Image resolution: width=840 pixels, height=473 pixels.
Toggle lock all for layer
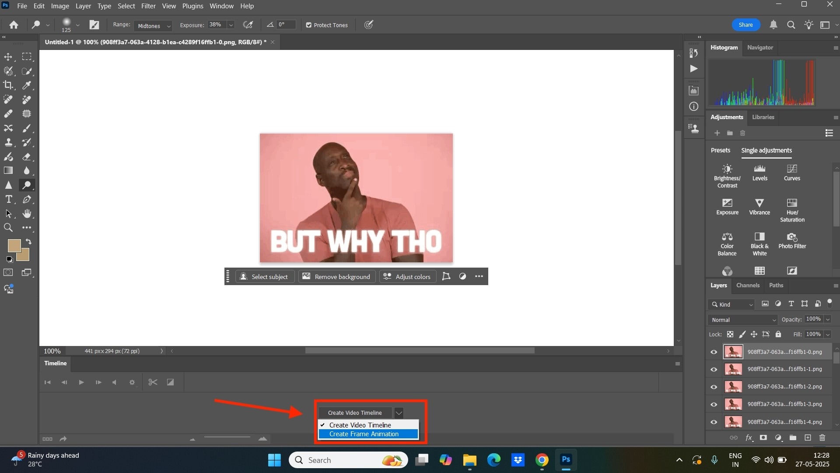click(x=778, y=334)
